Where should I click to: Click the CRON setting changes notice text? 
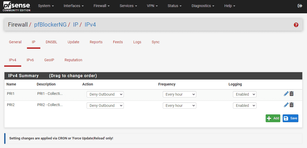point(61,138)
